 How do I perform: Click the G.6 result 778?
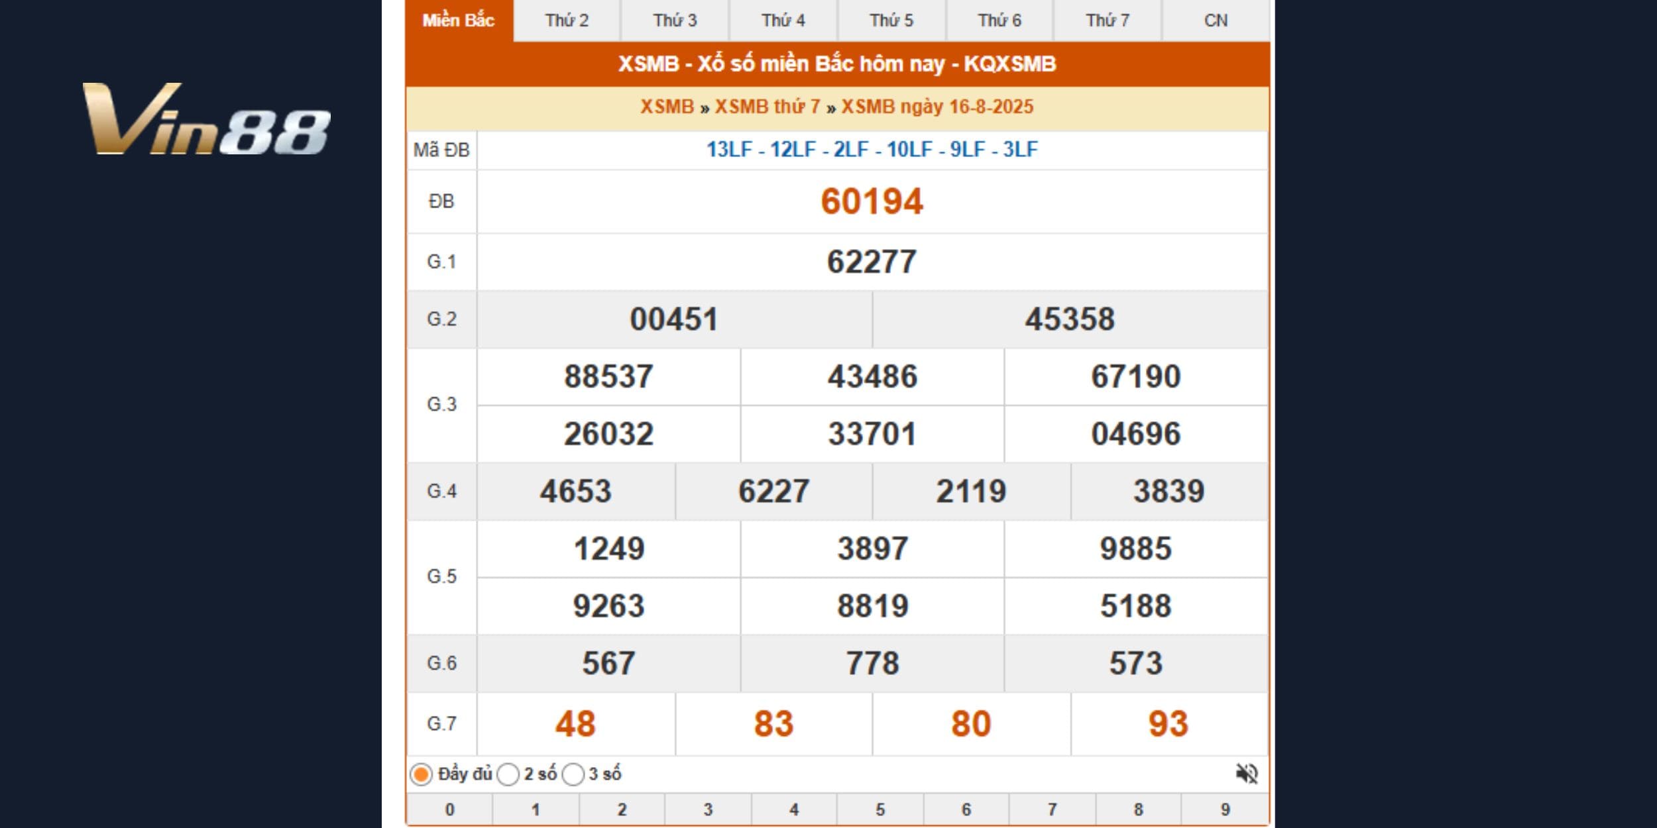(x=872, y=664)
